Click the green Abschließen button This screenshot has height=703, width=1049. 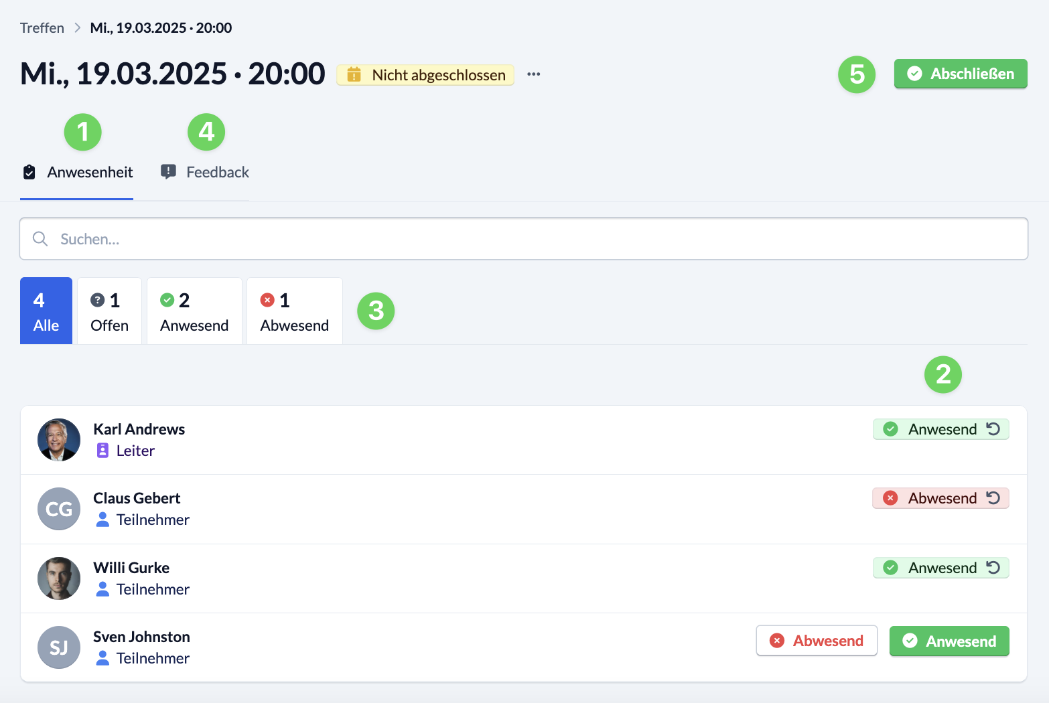coord(961,74)
